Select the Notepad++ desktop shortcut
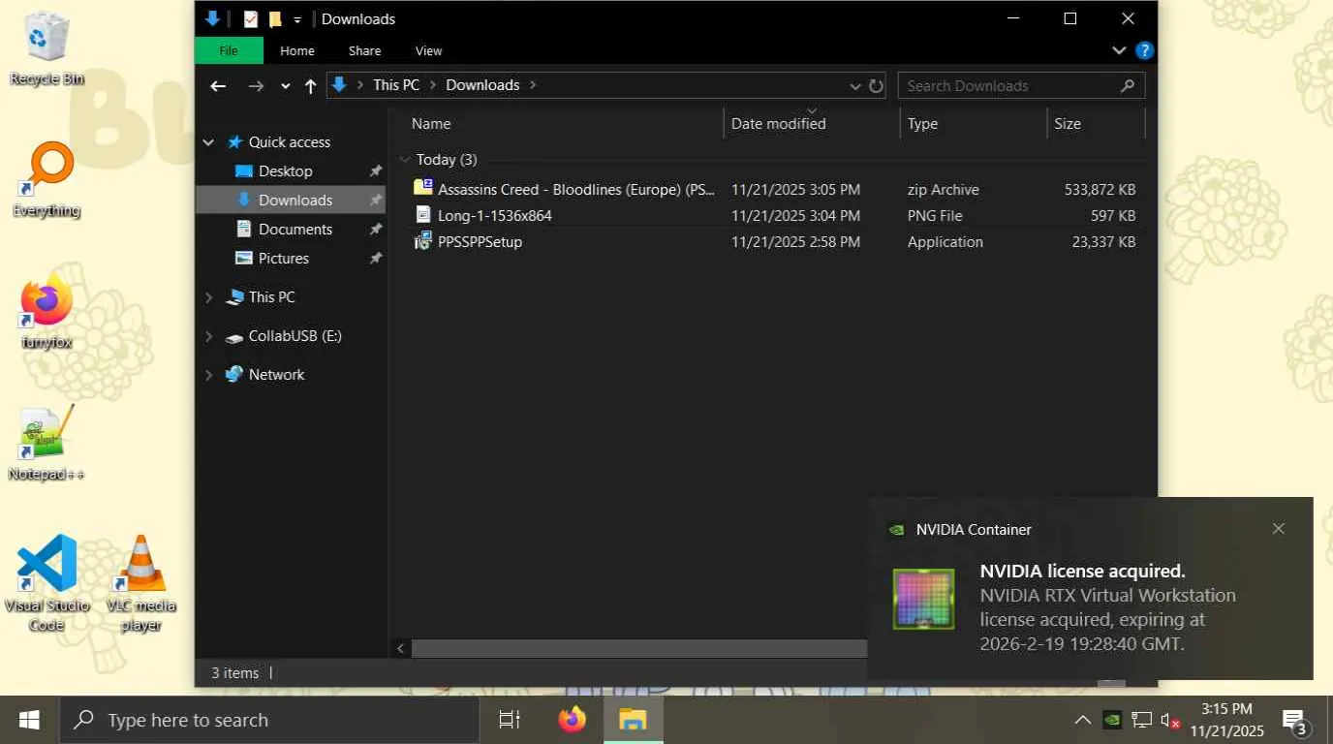This screenshot has height=744, width=1333. [x=46, y=445]
